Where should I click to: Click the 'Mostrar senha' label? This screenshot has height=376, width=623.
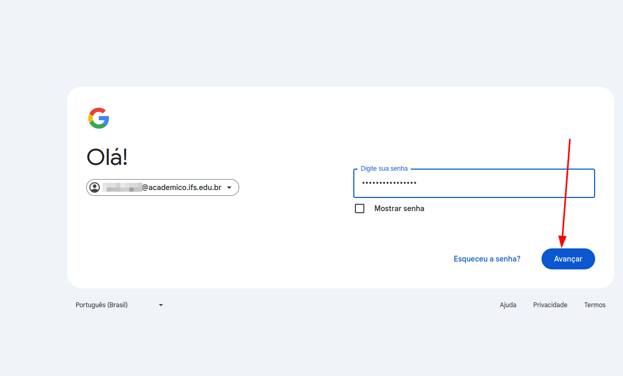tap(400, 208)
